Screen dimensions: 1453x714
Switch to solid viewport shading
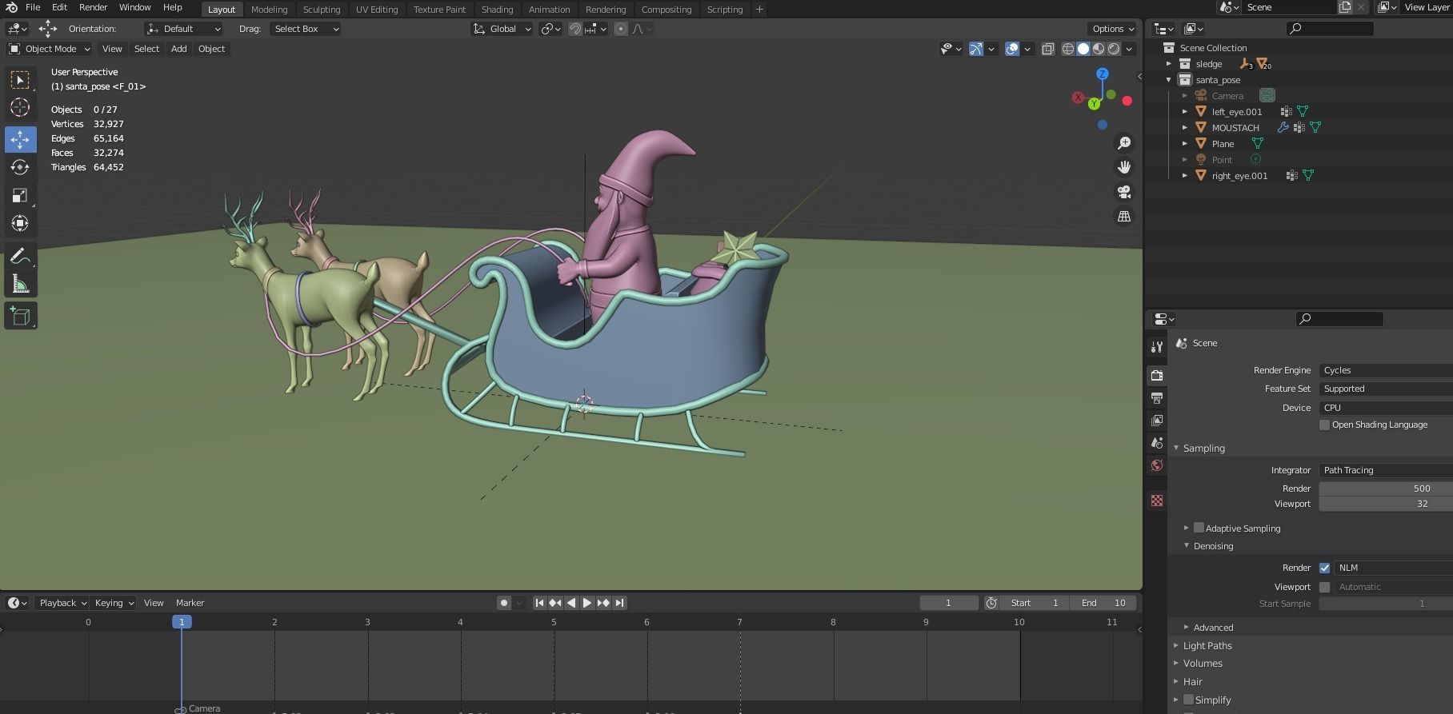[1083, 49]
